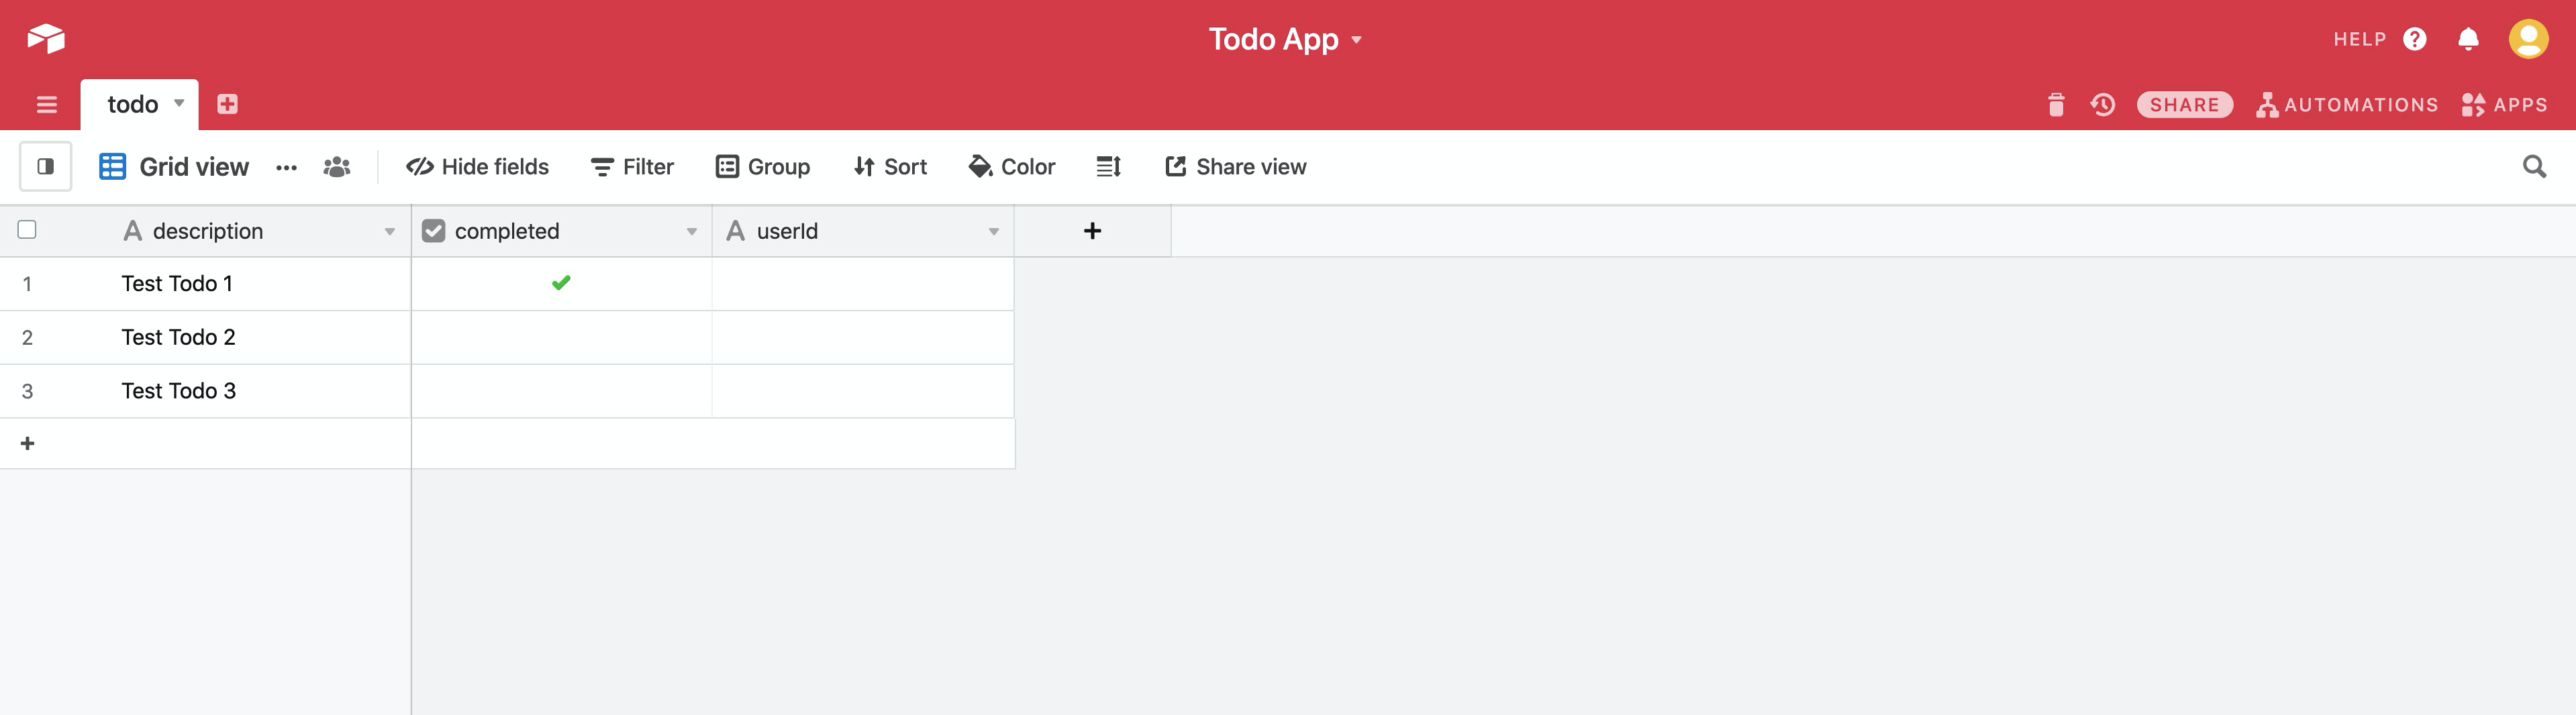Open the Group menu

tap(763, 167)
